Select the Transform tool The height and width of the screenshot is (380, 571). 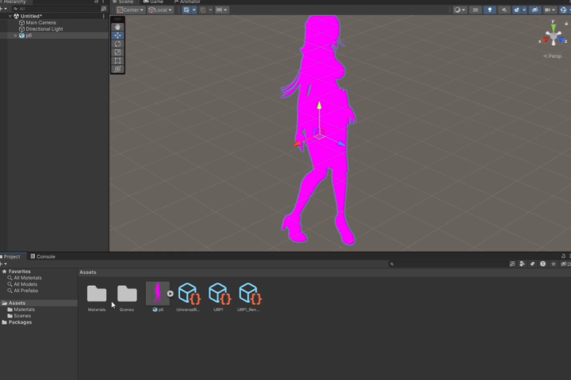117,69
